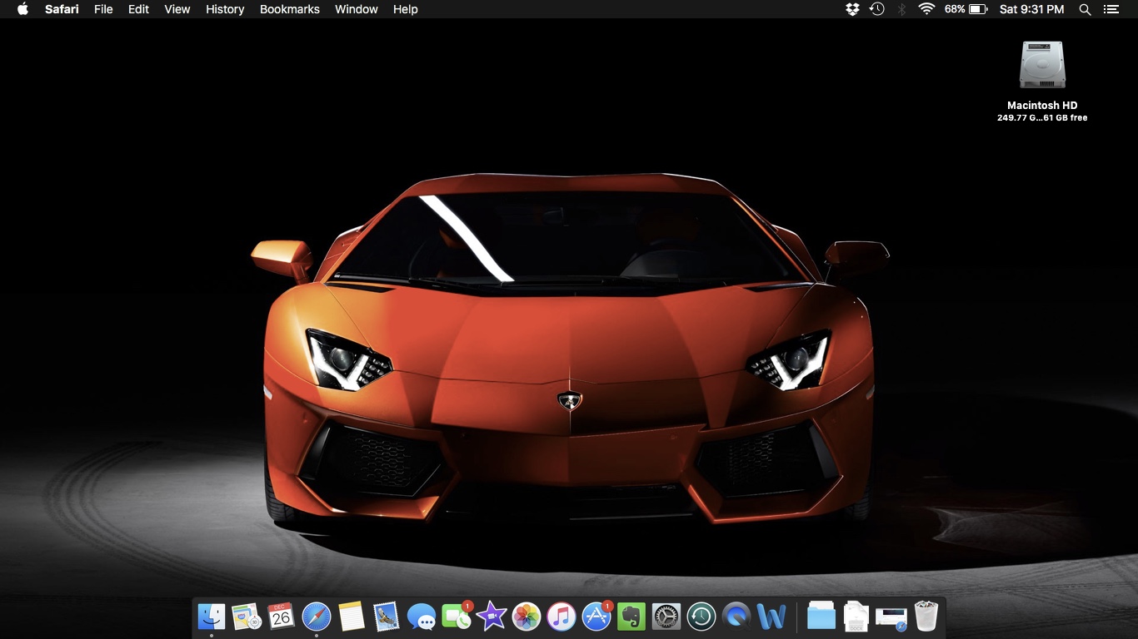The image size is (1138, 639).
Task: Click the "249.77 G...61 GB free" text
Action: coord(1042,118)
